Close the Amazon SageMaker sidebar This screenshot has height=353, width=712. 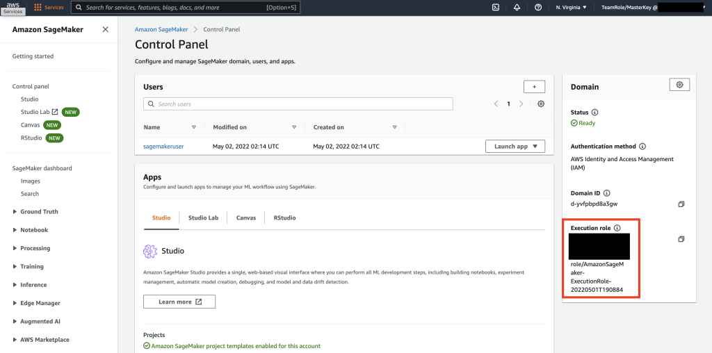106,29
